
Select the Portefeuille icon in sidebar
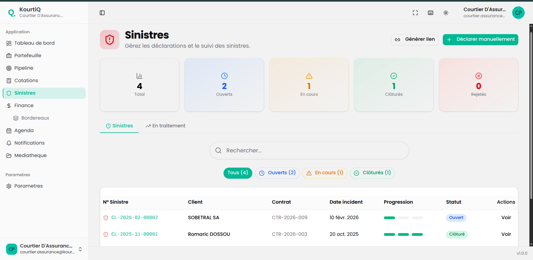point(9,55)
